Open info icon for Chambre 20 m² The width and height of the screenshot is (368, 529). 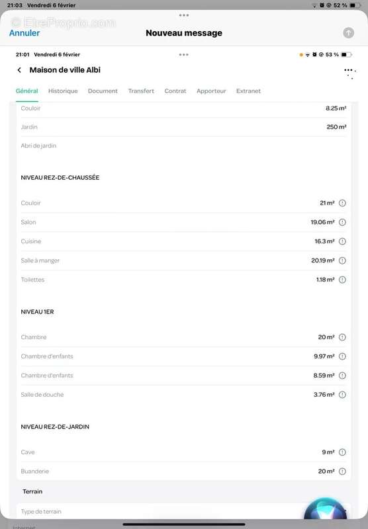pos(342,337)
